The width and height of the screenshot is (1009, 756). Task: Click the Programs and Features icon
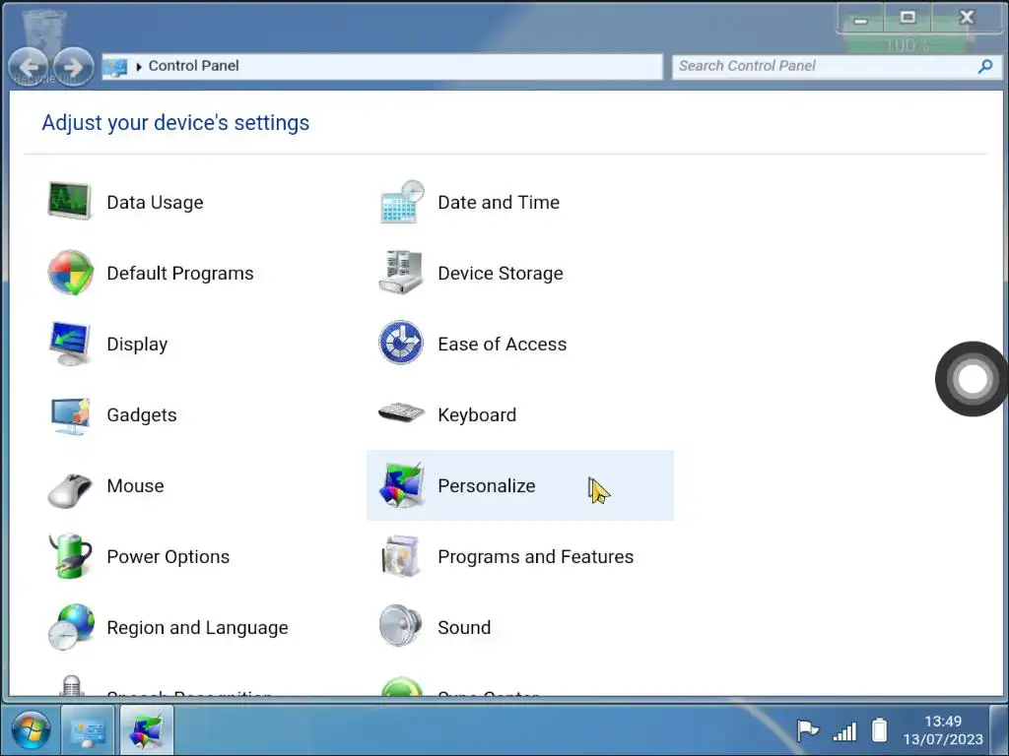(x=400, y=556)
